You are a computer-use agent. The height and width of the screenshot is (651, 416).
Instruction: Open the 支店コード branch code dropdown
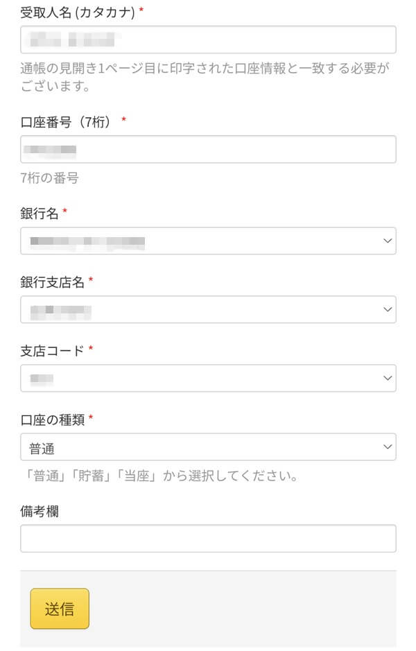pos(208,378)
